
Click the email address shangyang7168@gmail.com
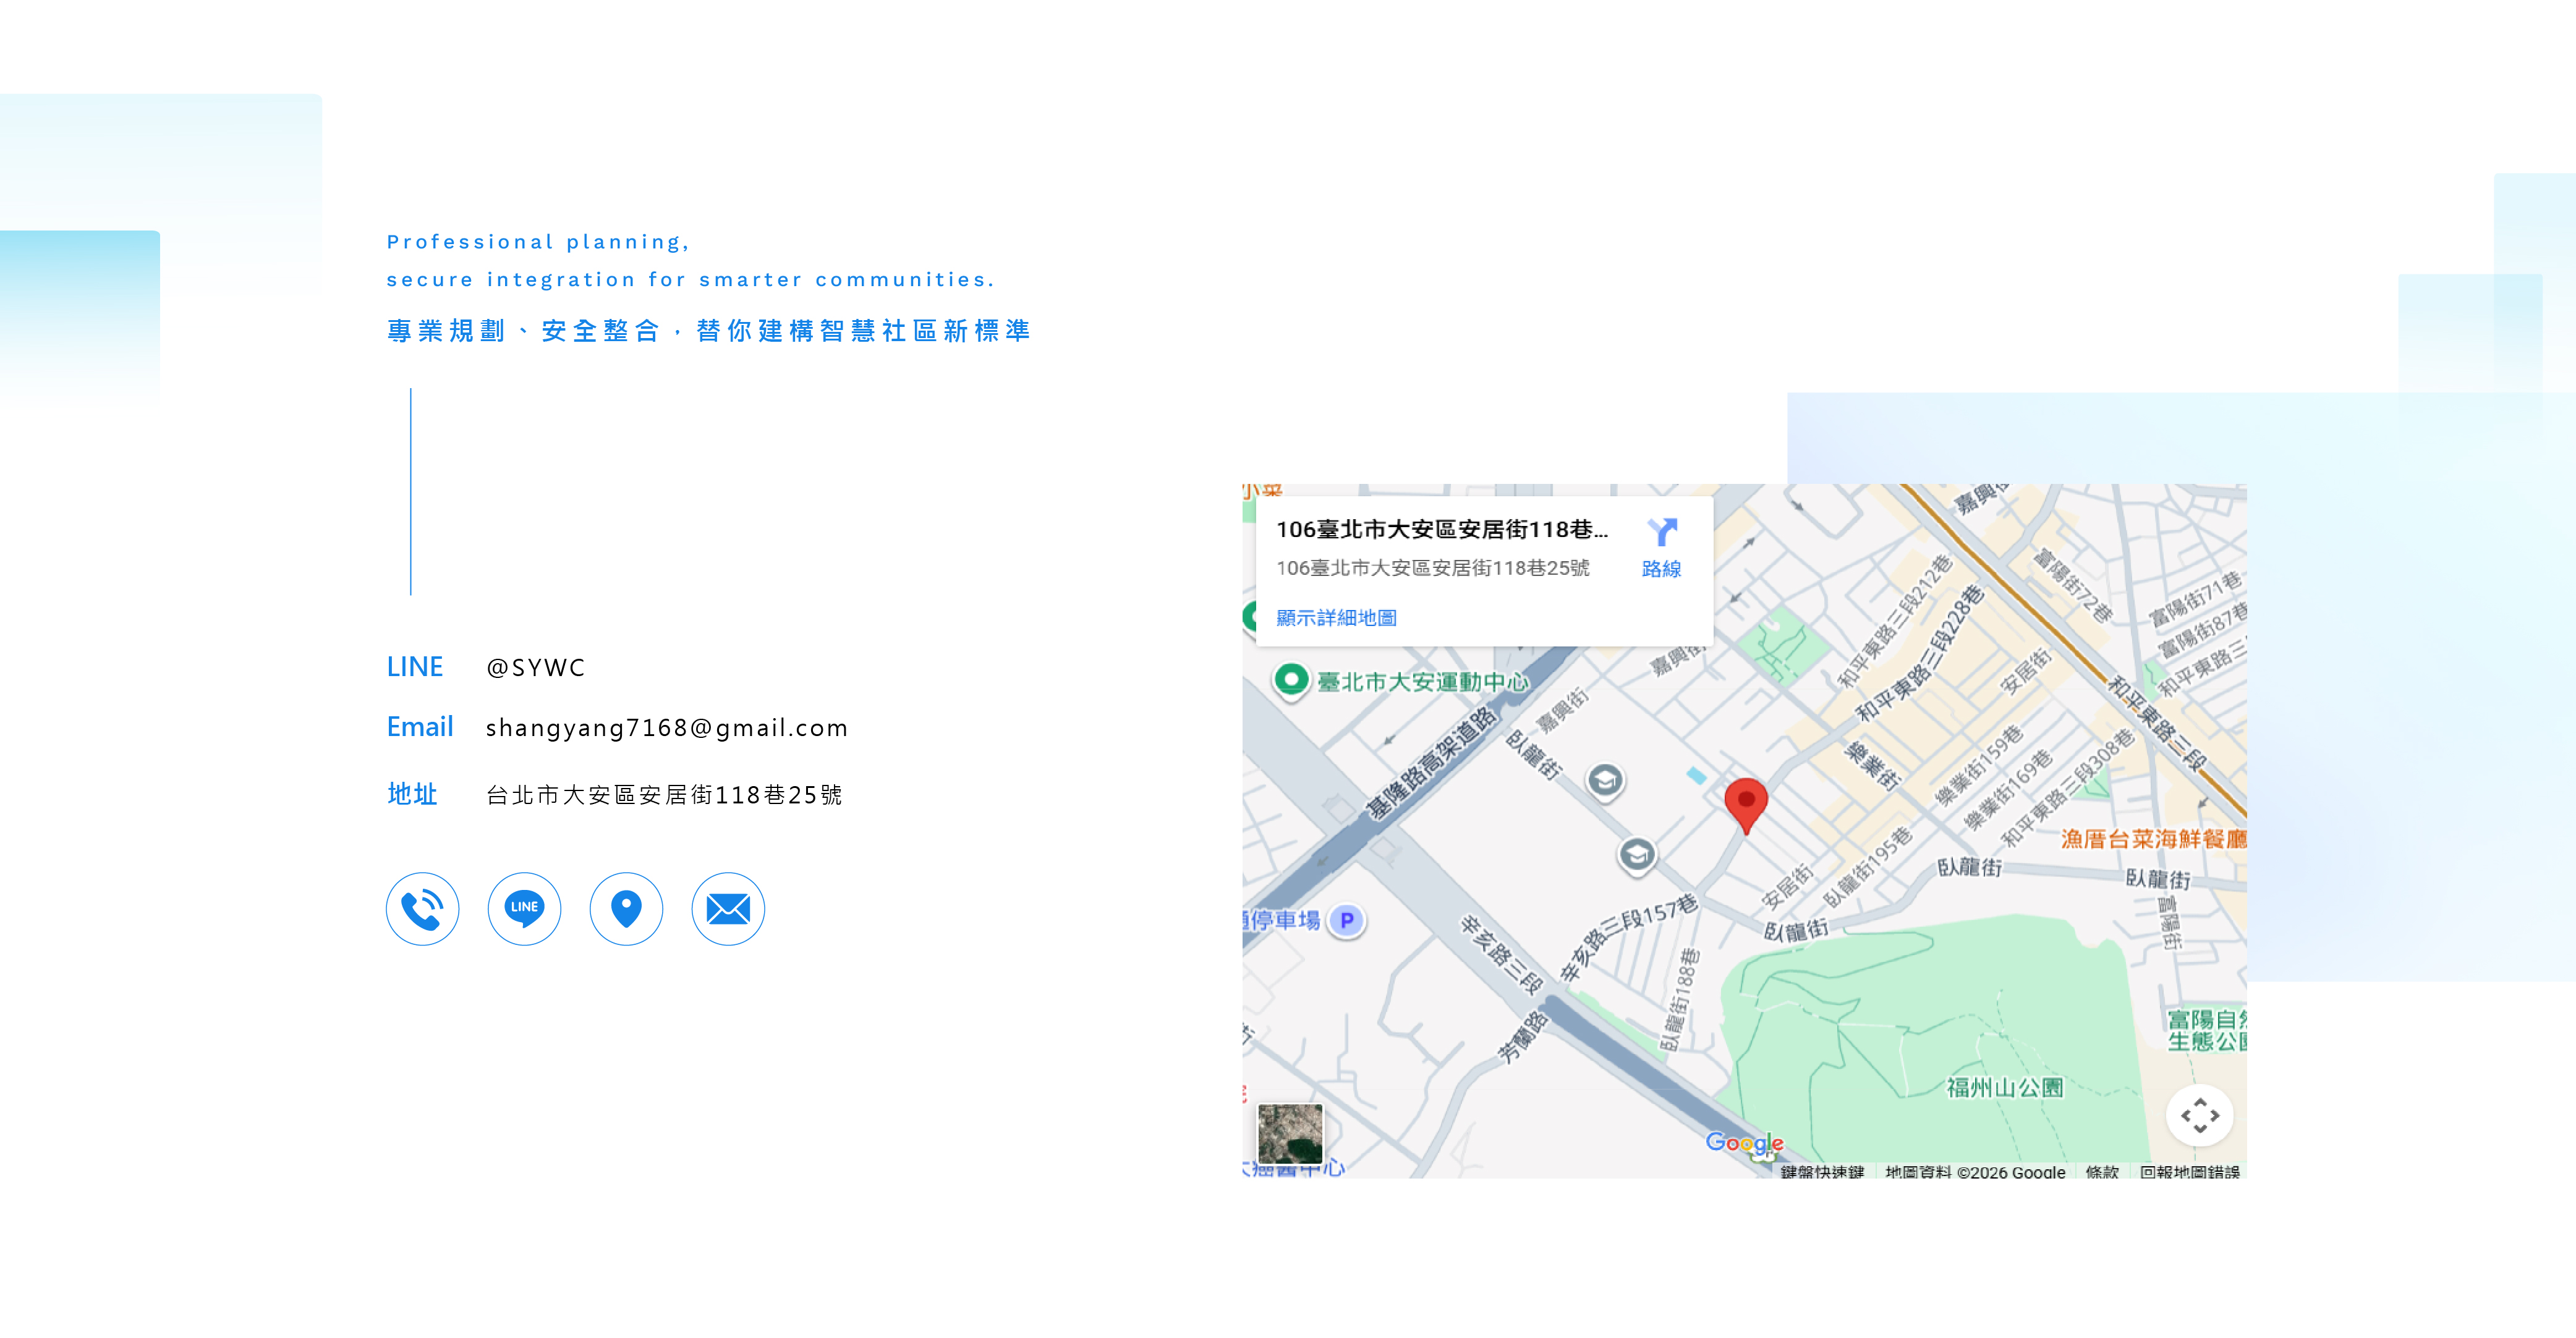(666, 728)
